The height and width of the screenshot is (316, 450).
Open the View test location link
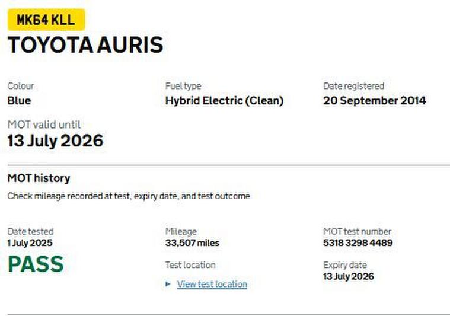coord(212,285)
